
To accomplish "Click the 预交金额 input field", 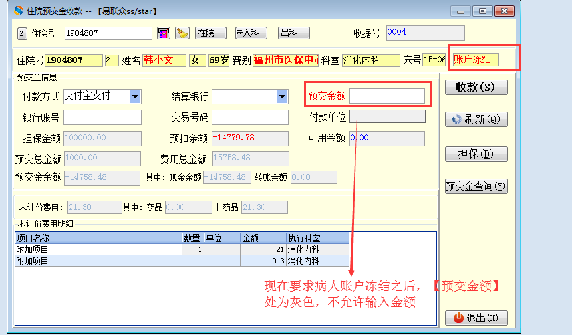I will click(387, 96).
